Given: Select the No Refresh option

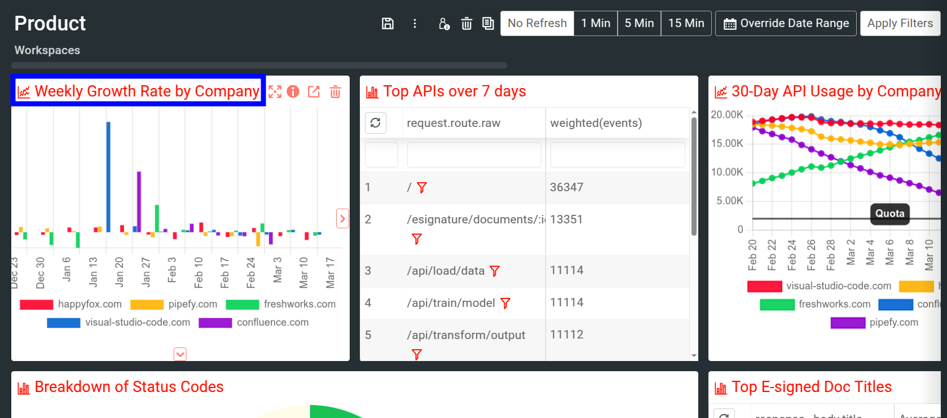Looking at the screenshot, I should tap(537, 24).
